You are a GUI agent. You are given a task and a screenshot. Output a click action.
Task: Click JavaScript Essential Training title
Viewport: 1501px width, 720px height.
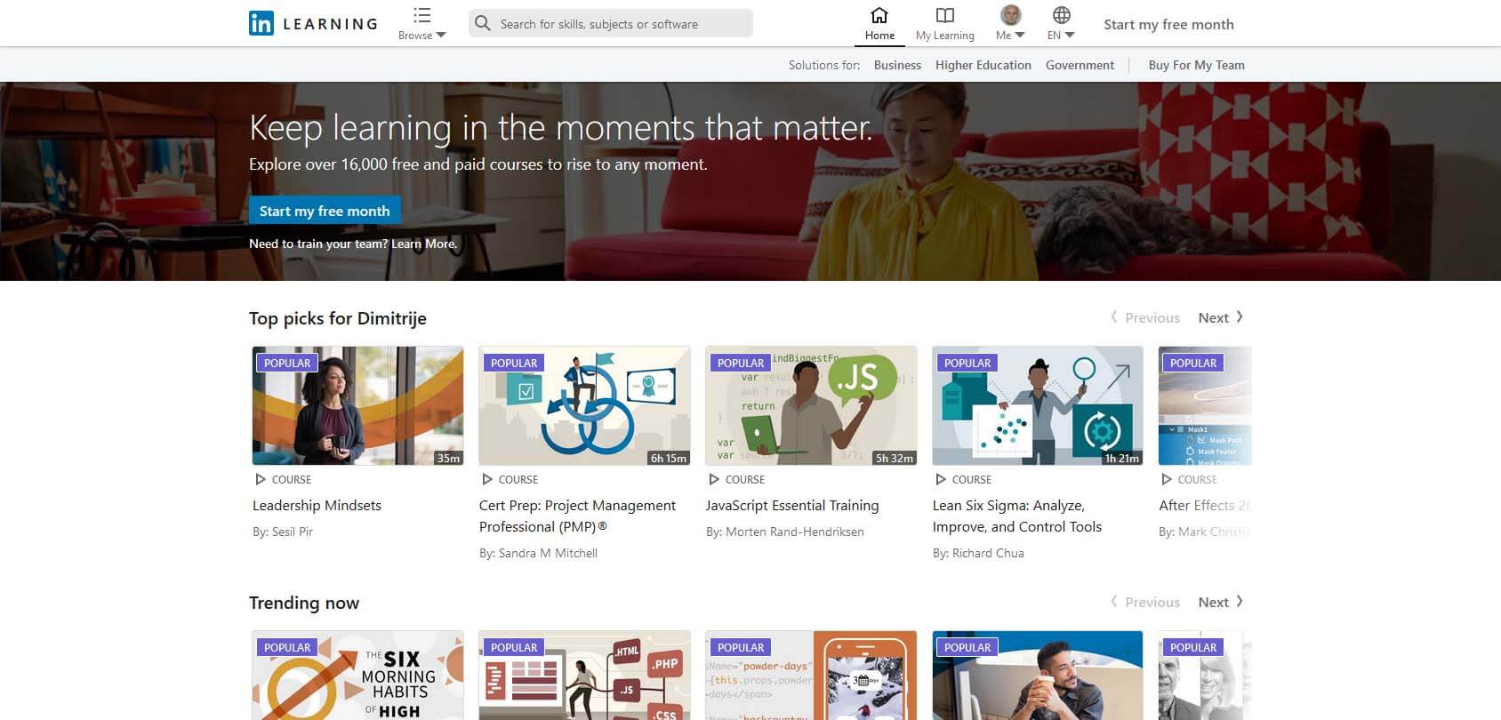click(792, 505)
